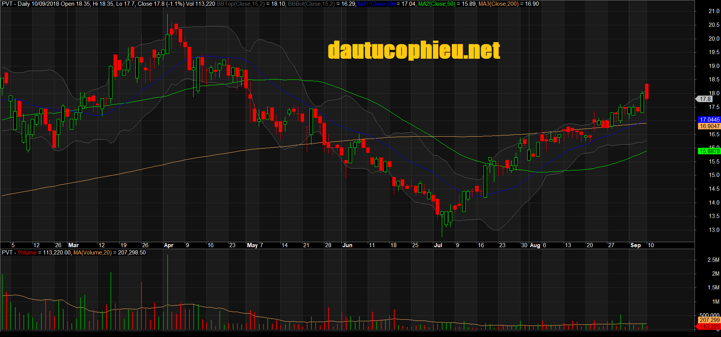The width and height of the screenshot is (721, 337).
Task: Click the 2M volume axis label
Action: tap(716, 274)
